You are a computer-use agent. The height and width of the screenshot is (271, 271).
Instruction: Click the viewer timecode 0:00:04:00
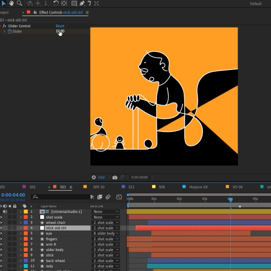(140, 178)
